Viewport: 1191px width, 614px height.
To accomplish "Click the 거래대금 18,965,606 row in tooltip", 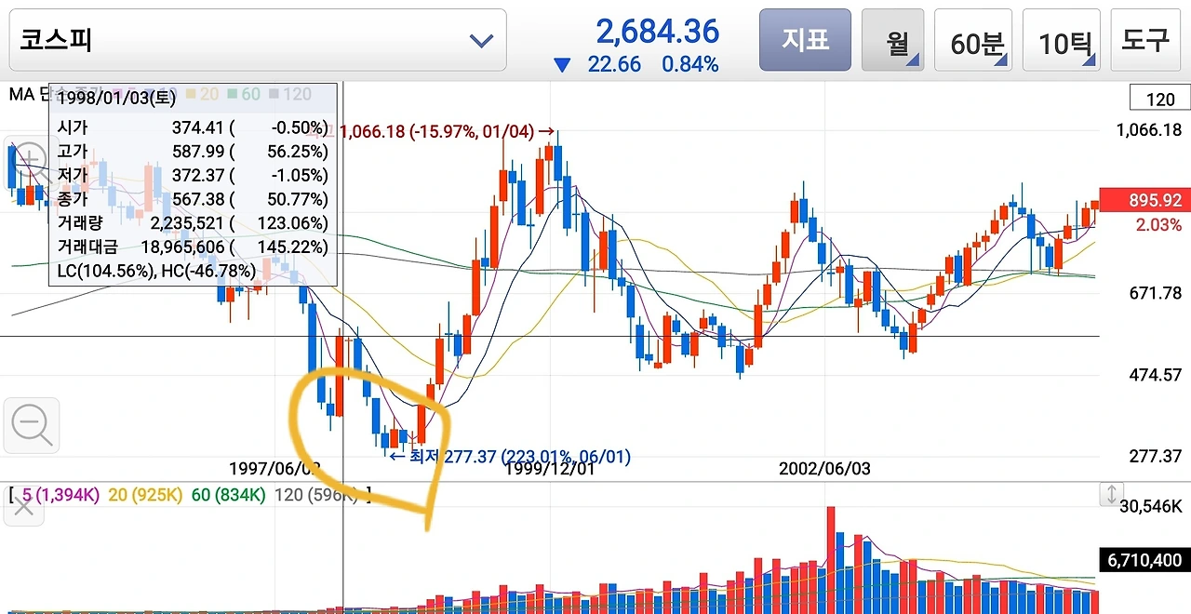I will coord(193,247).
